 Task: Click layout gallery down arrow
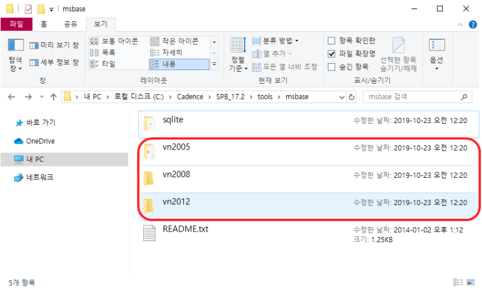(214, 53)
